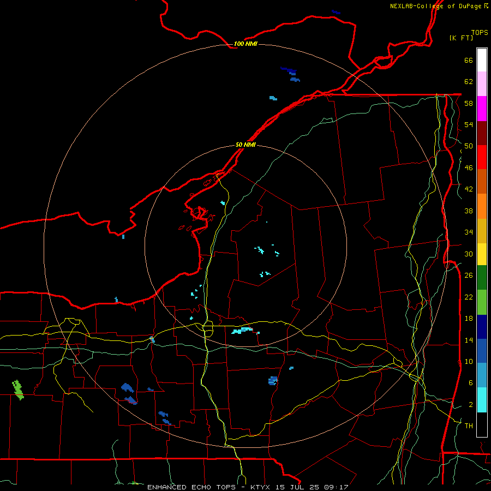The height and width of the screenshot is (491, 491).
Task: Click legend value "50"
Action: pos(469,146)
